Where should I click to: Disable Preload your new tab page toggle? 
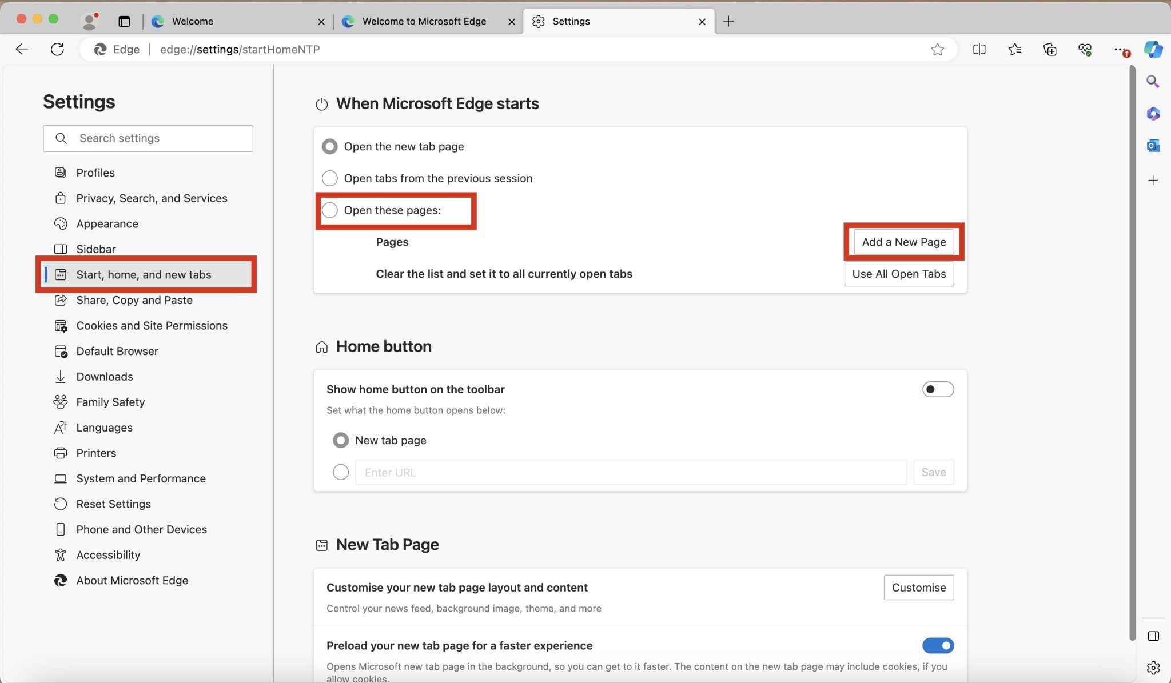pos(938,645)
